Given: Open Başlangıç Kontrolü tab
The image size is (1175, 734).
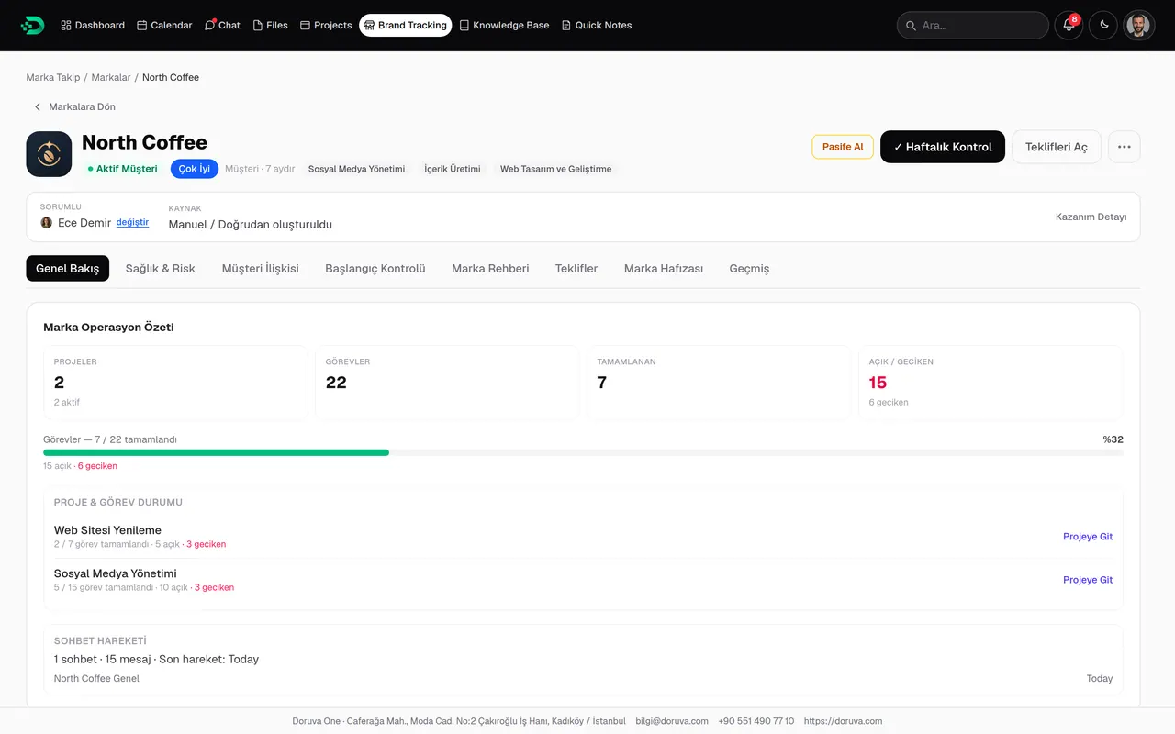Looking at the screenshot, I should point(375,269).
